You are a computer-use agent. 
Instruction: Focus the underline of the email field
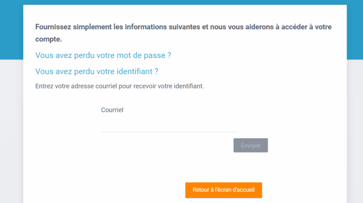coord(169,131)
